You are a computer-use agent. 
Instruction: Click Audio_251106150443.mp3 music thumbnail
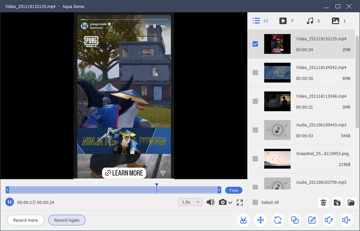click(x=277, y=130)
